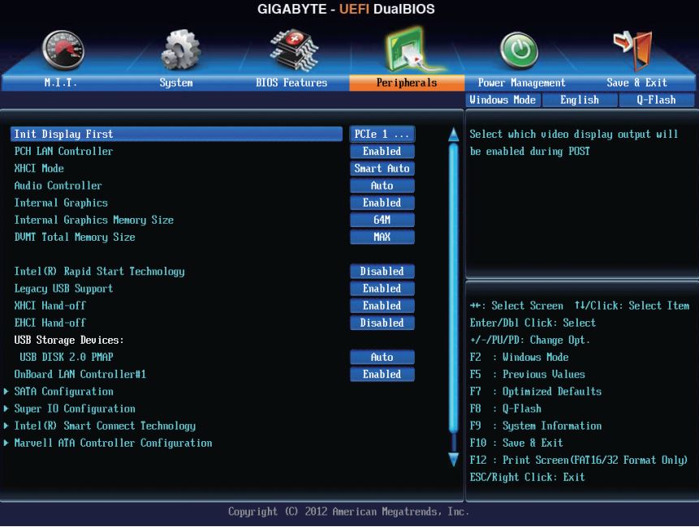This screenshot has width=699, height=527.
Task: Select the XHCI Mode label
Action: point(39,169)
